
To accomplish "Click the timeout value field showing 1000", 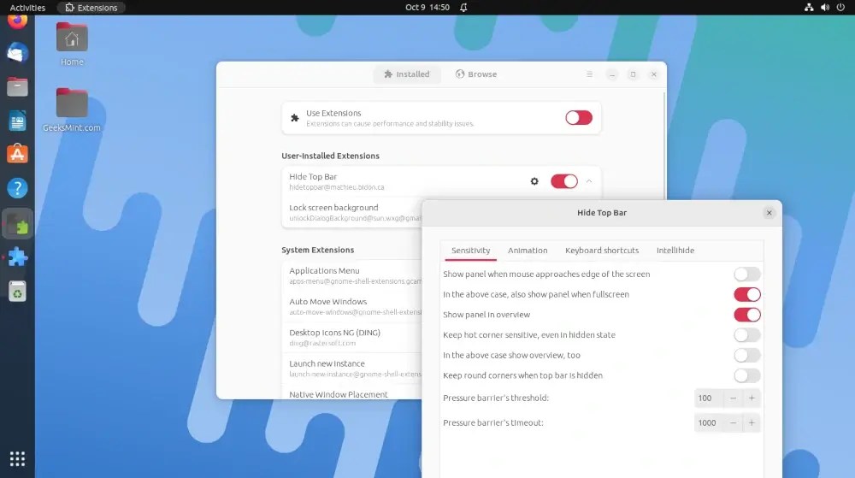I will (709, 423).
